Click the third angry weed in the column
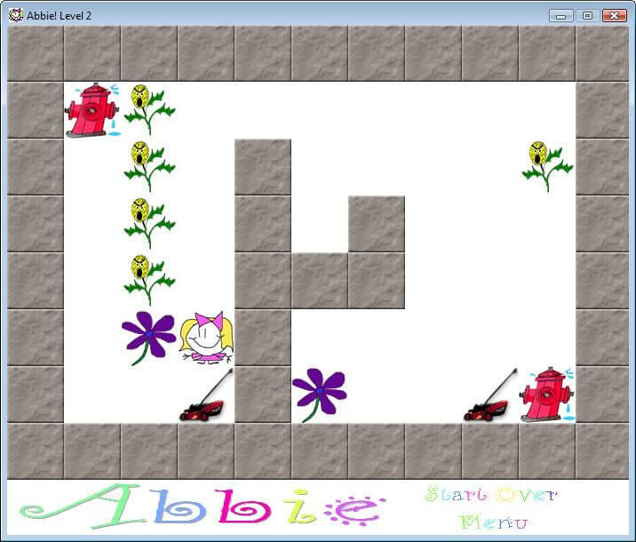Viewport: 636px width, 542px height. (149, 223)
